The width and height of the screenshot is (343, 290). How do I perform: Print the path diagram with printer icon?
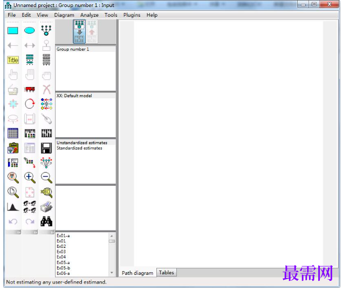point(46,207)
